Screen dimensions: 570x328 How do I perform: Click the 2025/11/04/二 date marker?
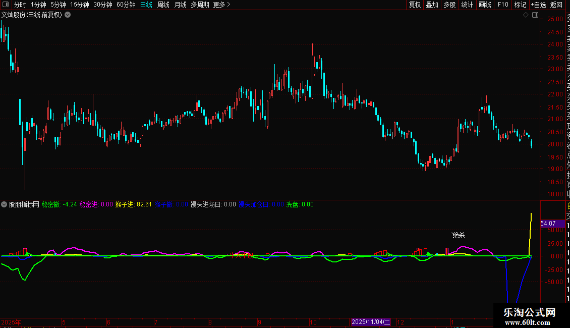371,322
